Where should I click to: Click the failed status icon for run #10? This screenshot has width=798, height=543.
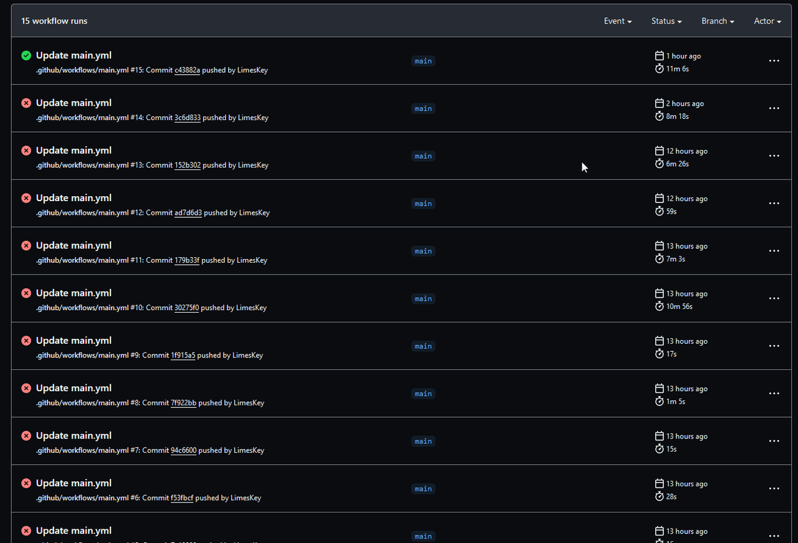[26, 293]
